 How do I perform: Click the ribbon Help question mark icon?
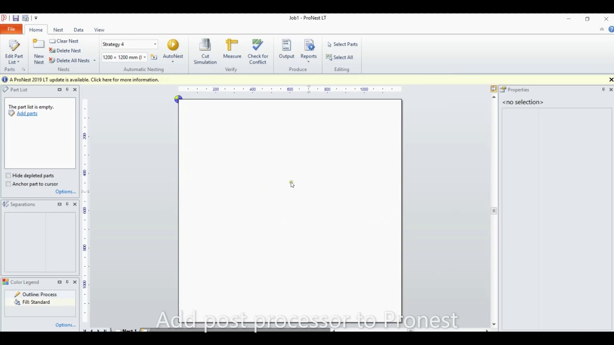(611, 29)
